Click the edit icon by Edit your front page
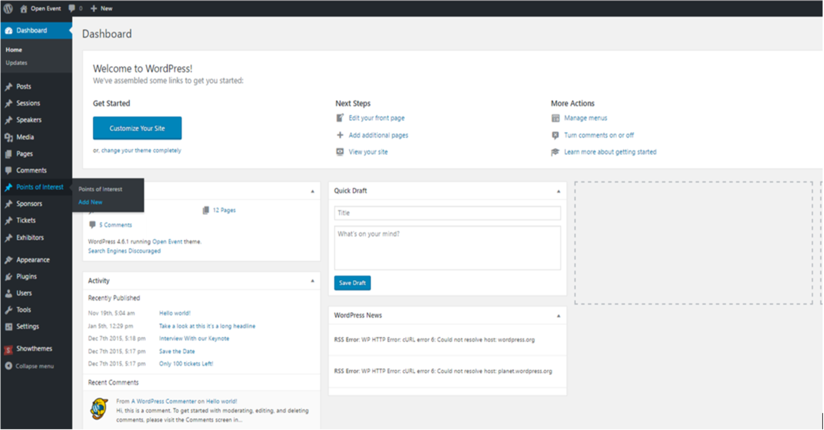824x430 pixels. 340,118
